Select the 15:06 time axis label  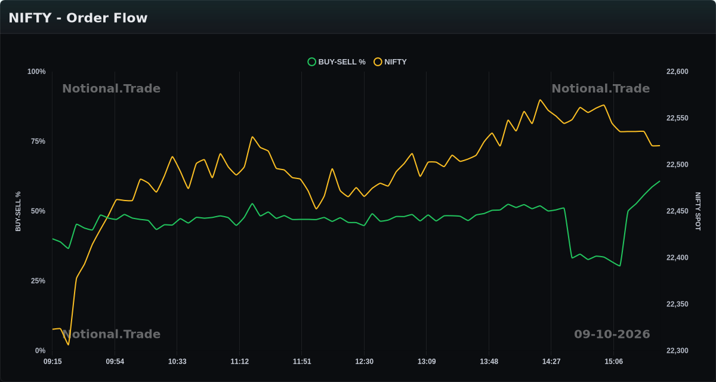(x=613, y=362)
